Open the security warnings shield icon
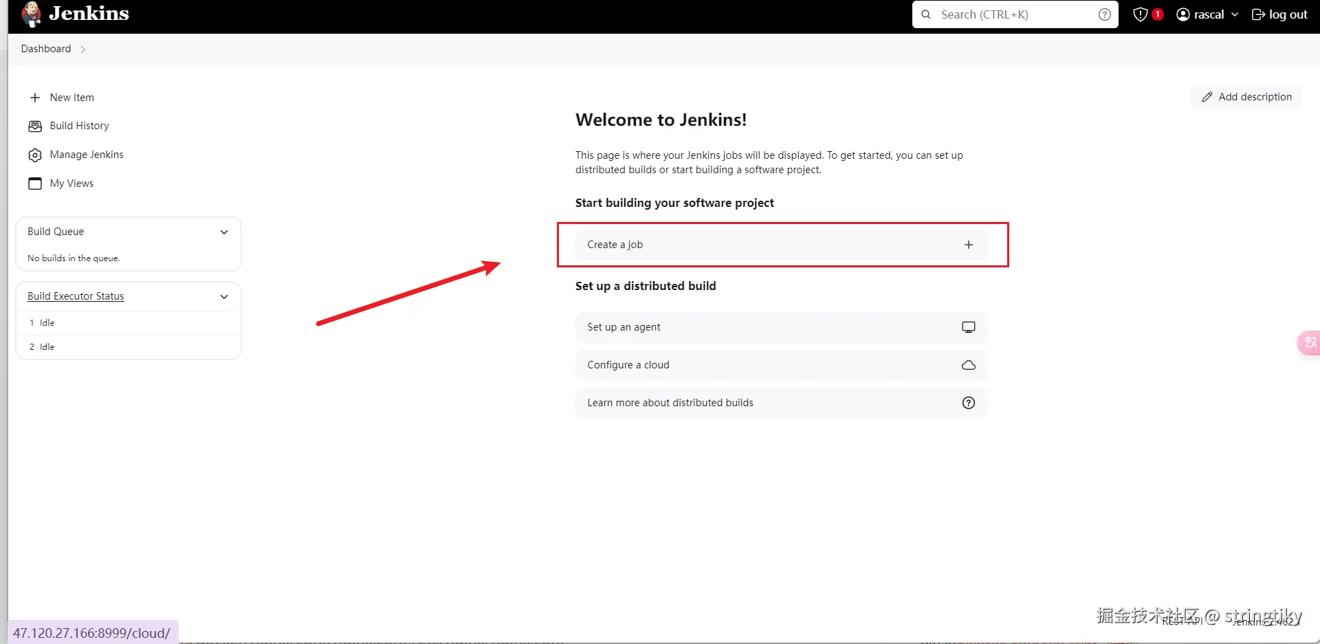The image size is (1320, 644). [1141, 14]
